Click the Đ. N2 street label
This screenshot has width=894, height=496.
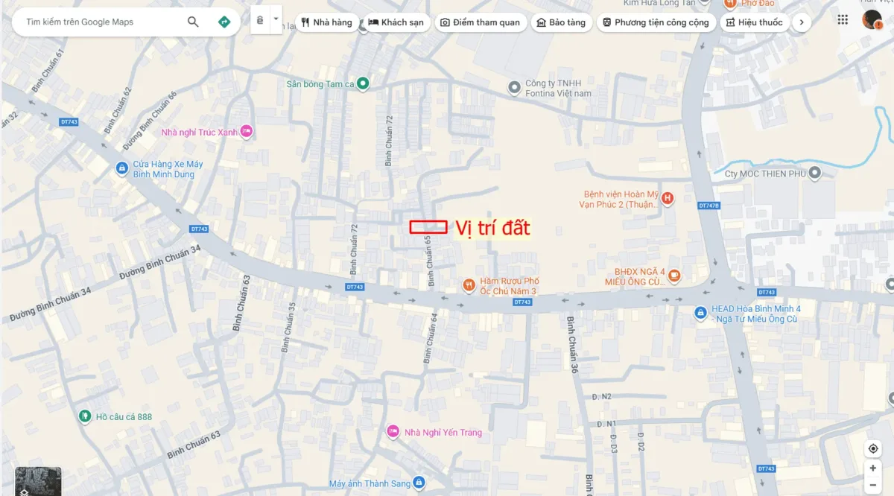click(x=602, y=397)
